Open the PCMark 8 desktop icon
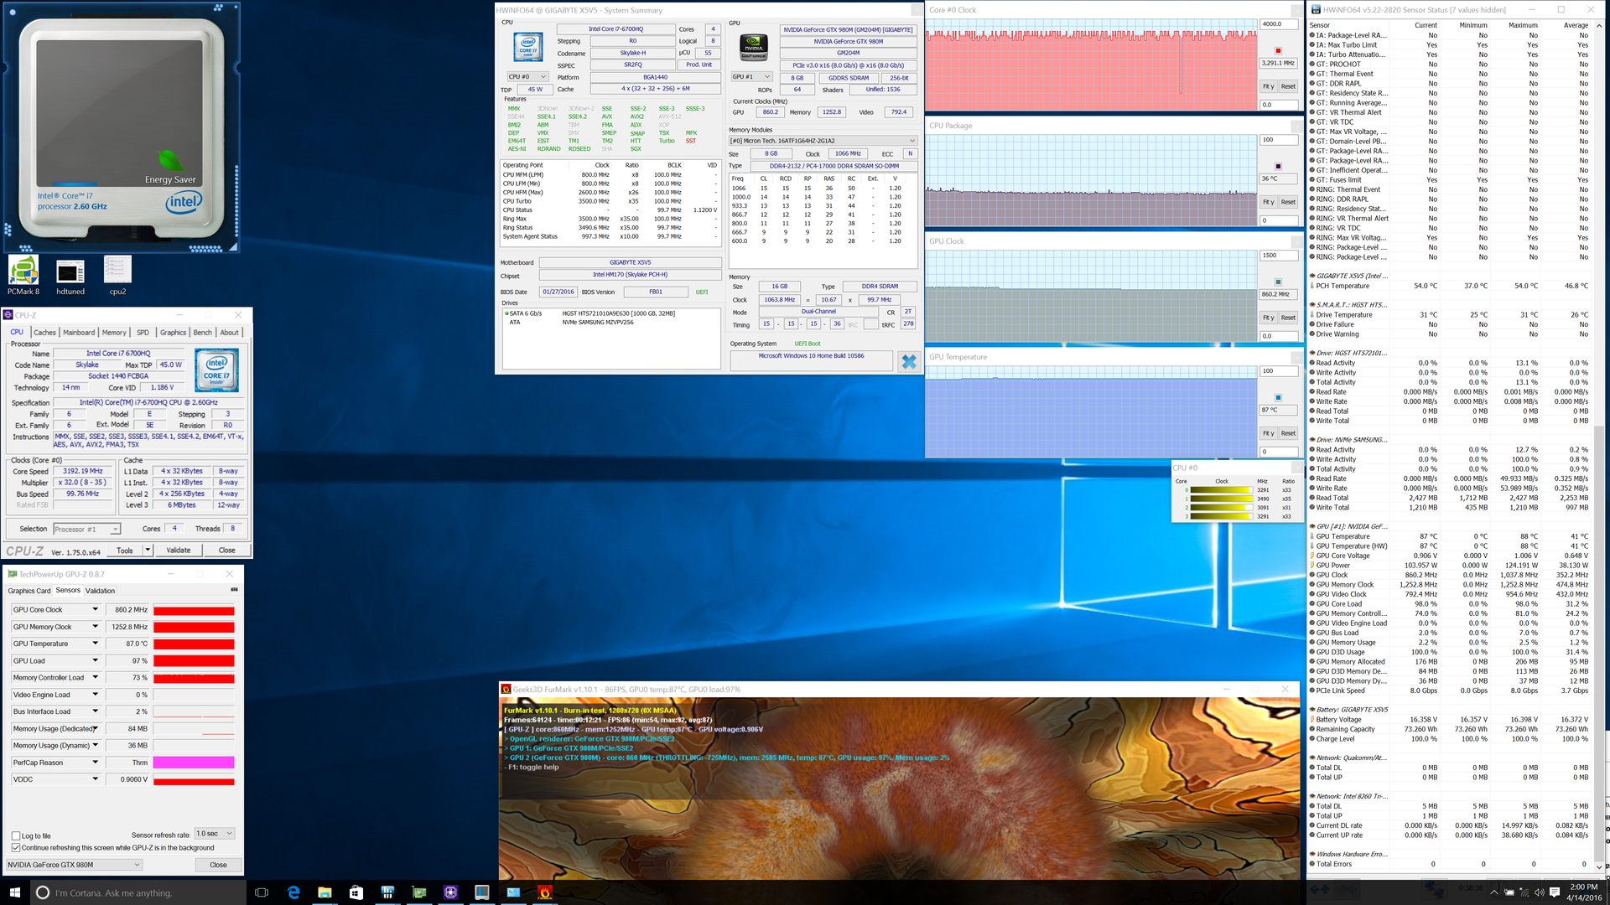This screenshot has width=1610, height=905. pos(23,272)
